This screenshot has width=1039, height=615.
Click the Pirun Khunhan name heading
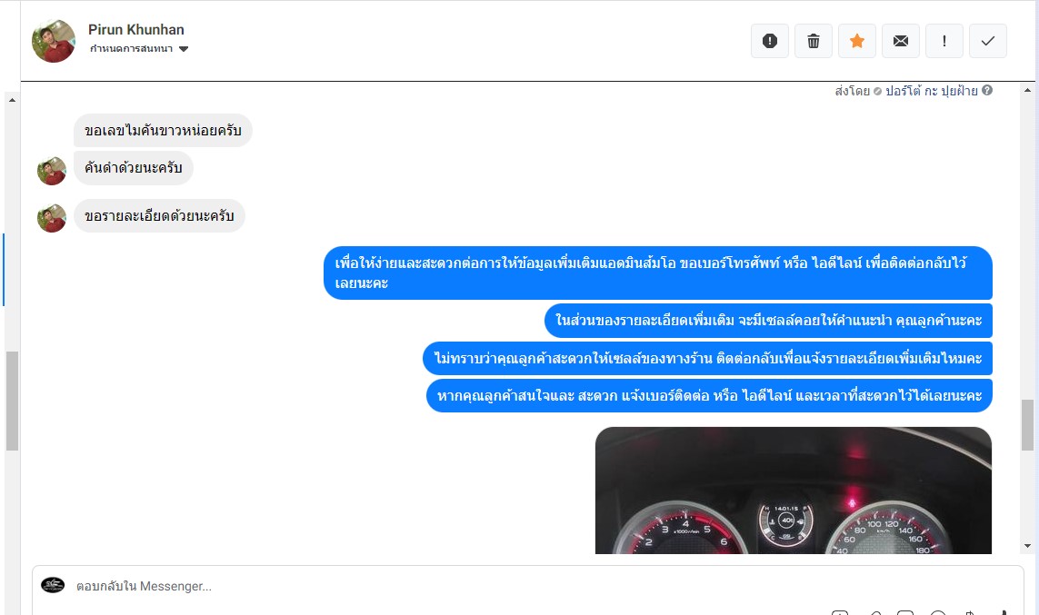(135, 30)
